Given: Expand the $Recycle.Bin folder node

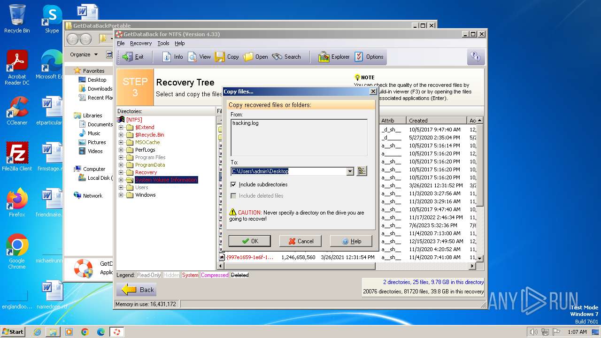Looking at the screenshot, I should (121, 135).
